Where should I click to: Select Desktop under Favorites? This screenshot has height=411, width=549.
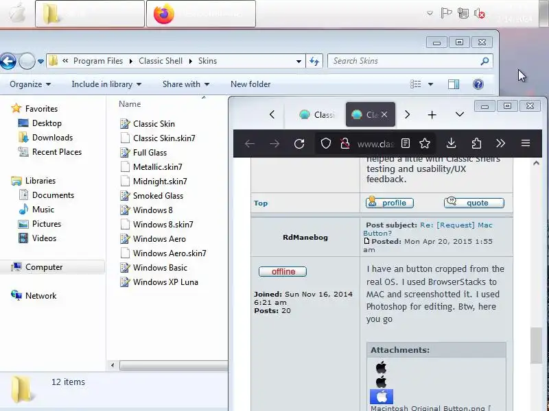pyautogui.click(x=40, y=123)
